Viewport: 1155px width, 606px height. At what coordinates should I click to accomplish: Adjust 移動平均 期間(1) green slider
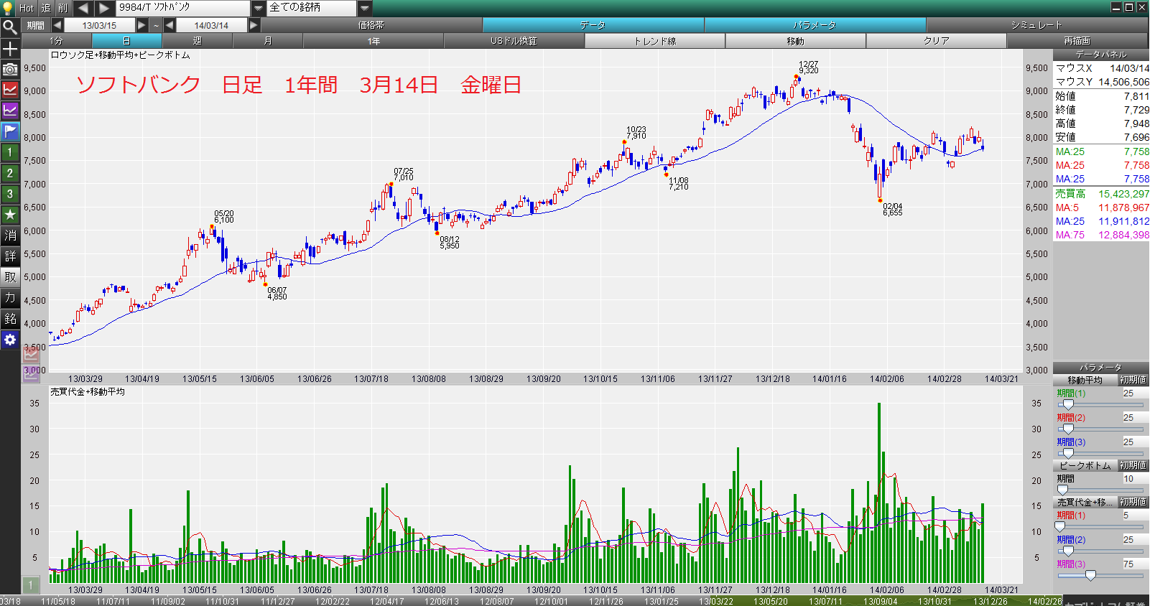[x=1068, y=405]
